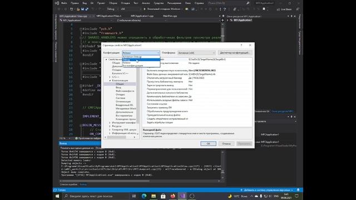Select Ввод under Компоновщик
Image resolution: width=356 pixels, height=200 pixels.
pyautogui.click(x=118, y=87)
